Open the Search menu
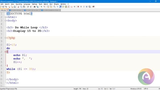 (7, 4)
